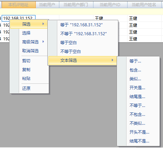Expand the 高级筛选 submenu arrow
Viewport: 163px width, 148px height.
coord(43,42)
